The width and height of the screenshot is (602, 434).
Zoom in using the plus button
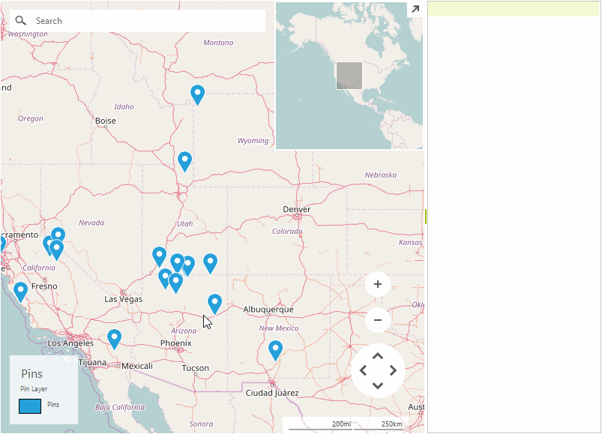pos(378,285)
